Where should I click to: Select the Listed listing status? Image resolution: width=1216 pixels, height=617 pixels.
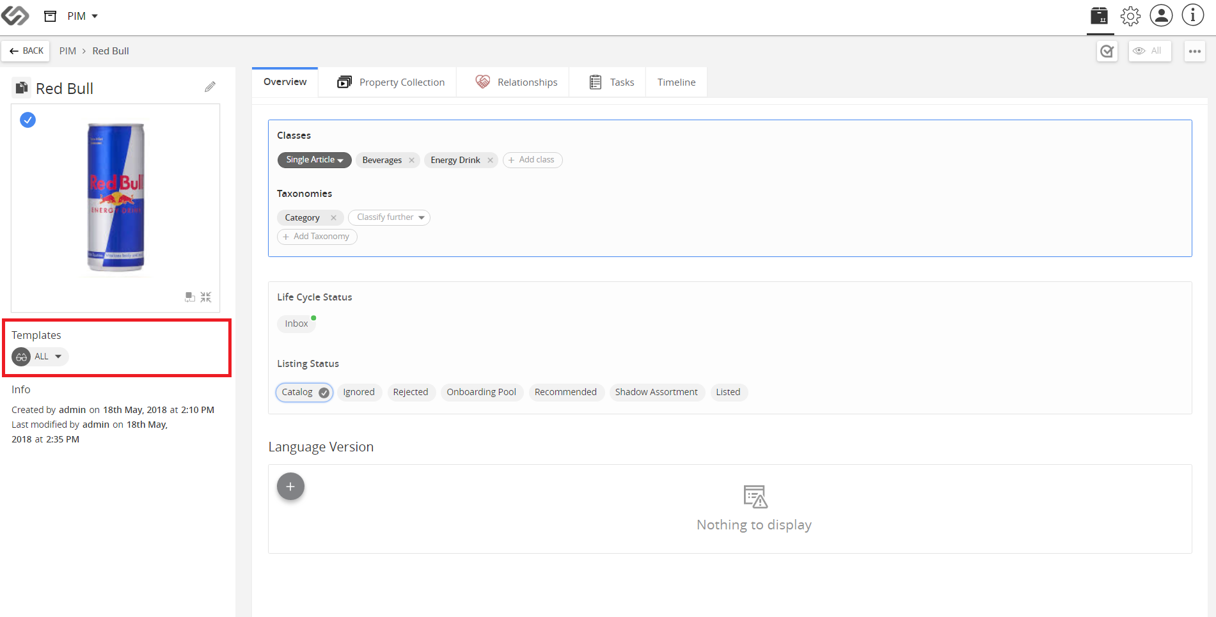[728, 392]
